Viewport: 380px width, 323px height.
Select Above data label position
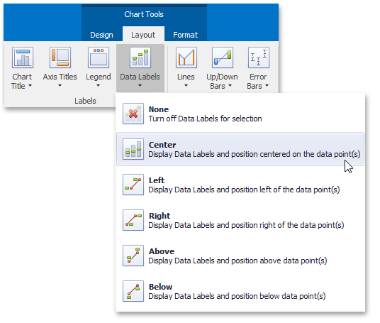pyautogui.click(x=240, y=256)
